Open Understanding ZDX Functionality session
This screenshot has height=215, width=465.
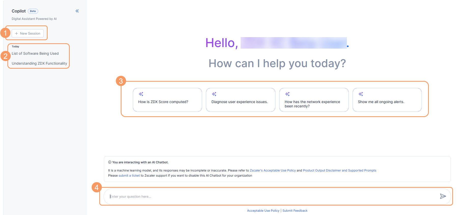pos(39,63)
